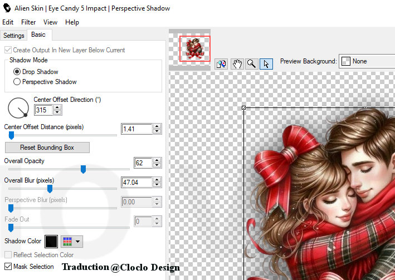This screenshot has height=280, width=395.
Task: Click the Overall Opacity input field
Action: tap(143, 163)
